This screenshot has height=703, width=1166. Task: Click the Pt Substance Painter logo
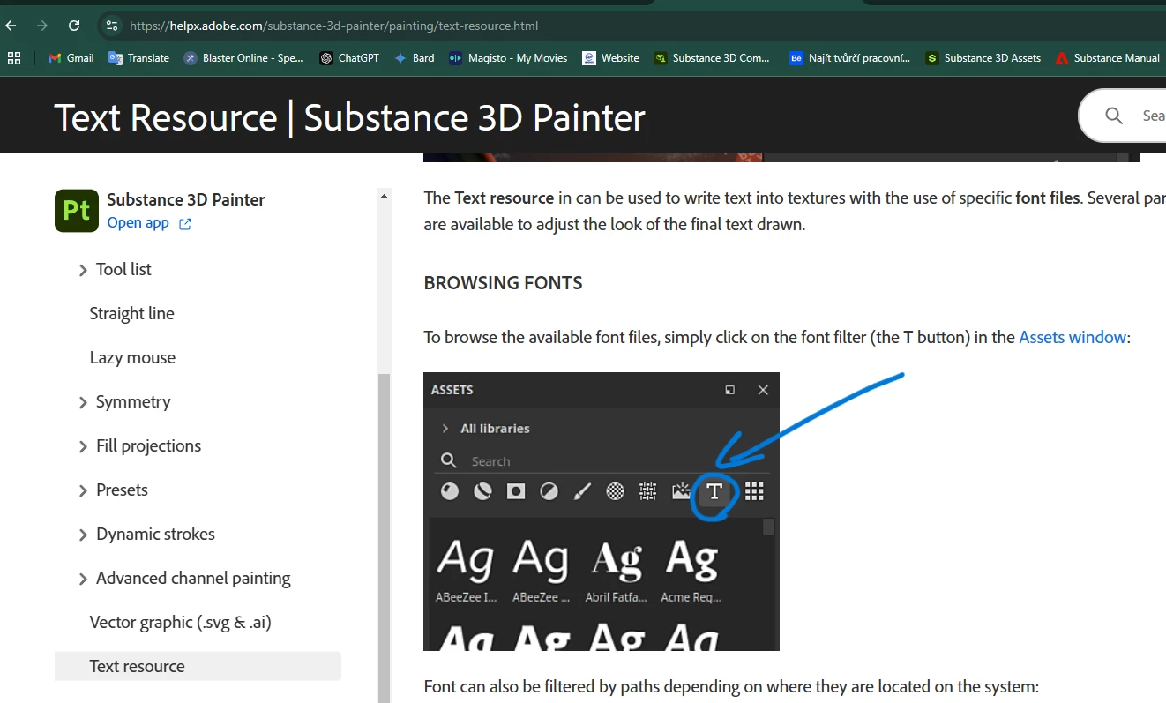pyautogui.click(x=77, y=211)
